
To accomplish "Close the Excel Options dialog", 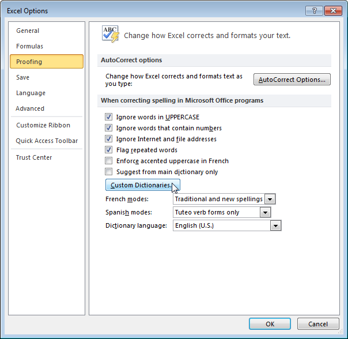I will click(x=333, y=10).
